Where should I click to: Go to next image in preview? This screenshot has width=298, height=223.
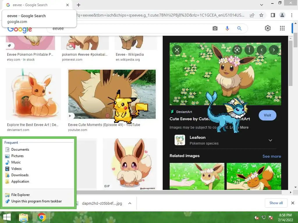point(274,50)
